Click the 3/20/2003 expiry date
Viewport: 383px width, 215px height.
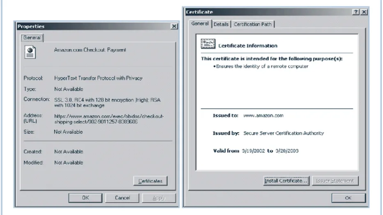[287, 151]
